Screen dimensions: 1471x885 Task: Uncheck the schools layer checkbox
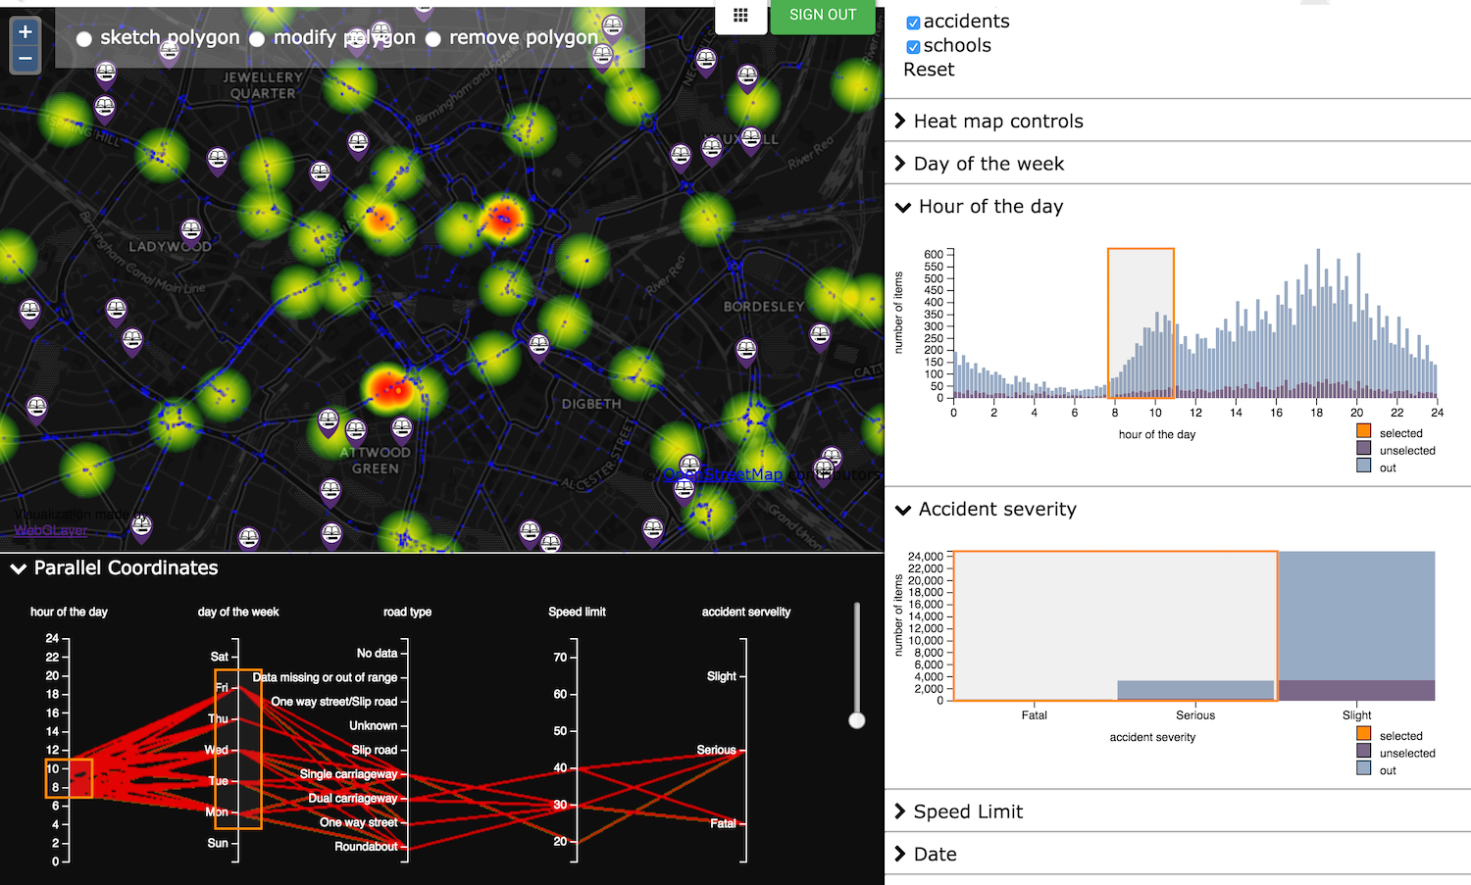tap(913, 47)
